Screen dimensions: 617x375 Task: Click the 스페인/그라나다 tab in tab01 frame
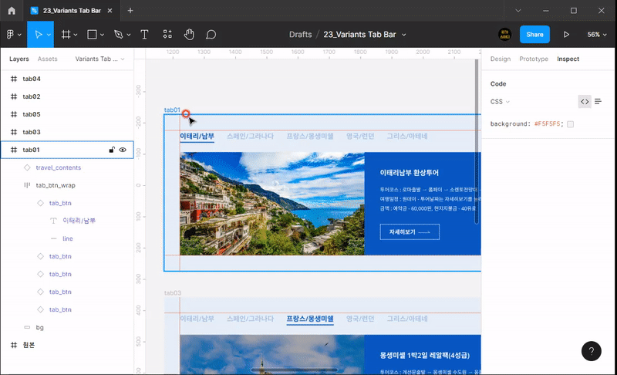(x=250, y=136)
